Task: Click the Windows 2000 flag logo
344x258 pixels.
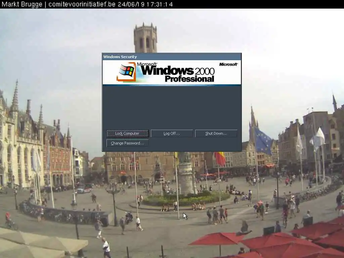Action: [x=126, y=72]
